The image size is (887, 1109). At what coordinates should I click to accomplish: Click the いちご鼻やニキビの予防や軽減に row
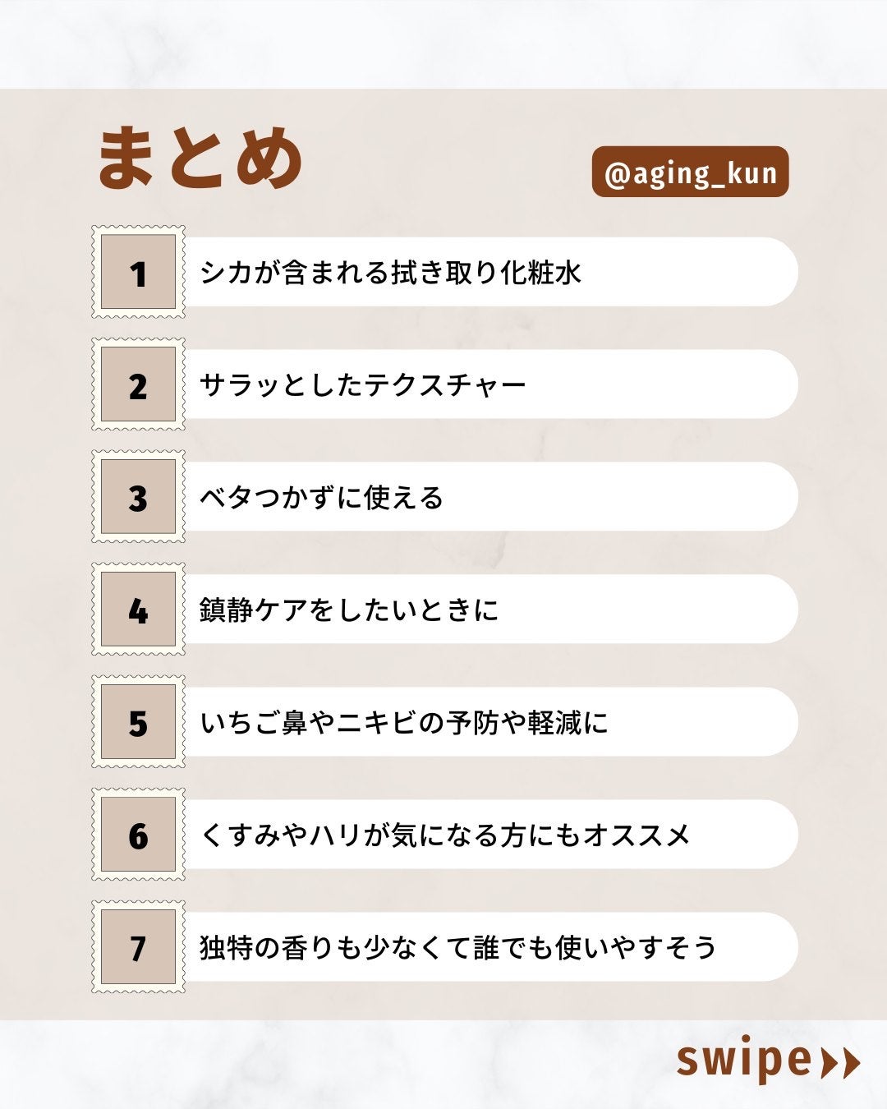click(x=489, y=722)
